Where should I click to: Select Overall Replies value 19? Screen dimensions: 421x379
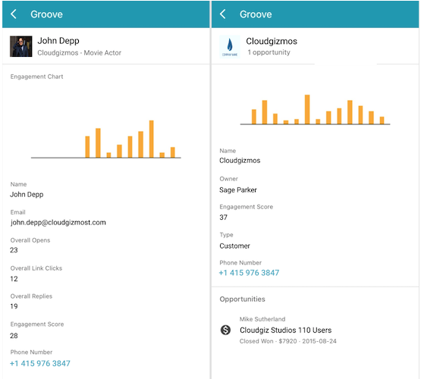[14, 306]
